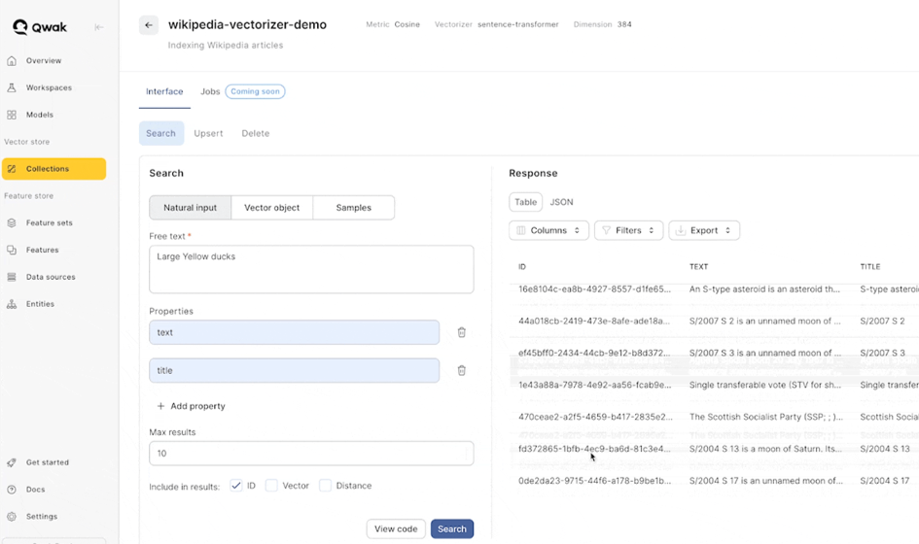This screenshot has height=544, width=919.
Task: Switch to the Upsert tab
Action: point(208,133)
